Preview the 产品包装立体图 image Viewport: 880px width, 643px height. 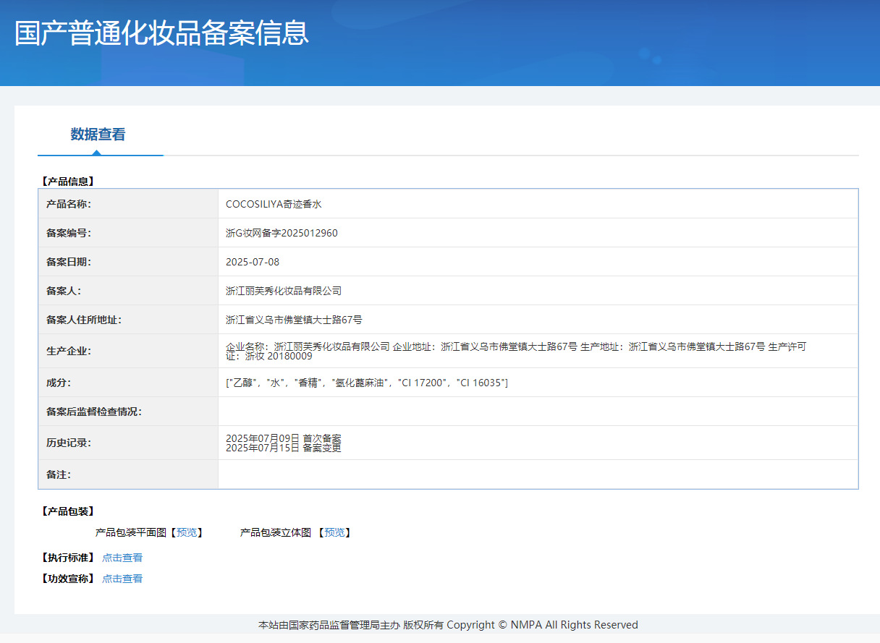pyautogui.click(x=334, y=532)
